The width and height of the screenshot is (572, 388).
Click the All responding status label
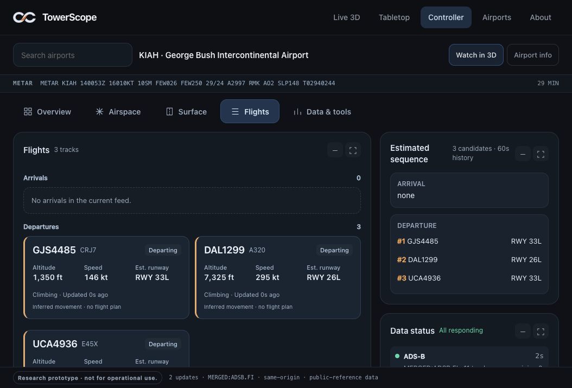461,330
